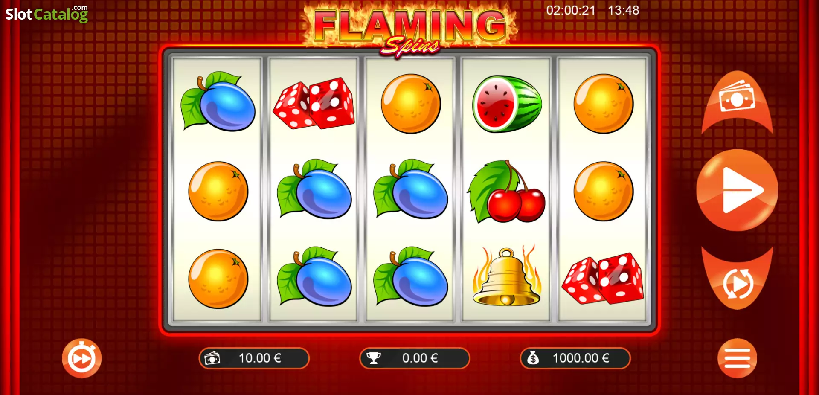This screenshot has width=819, height=395.
Task: Open the hamburger menu button
Action: click(737, 358)
